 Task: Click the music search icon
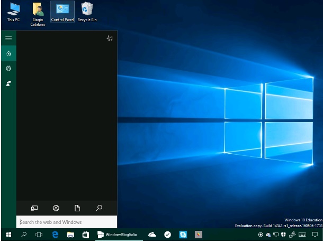110,38
